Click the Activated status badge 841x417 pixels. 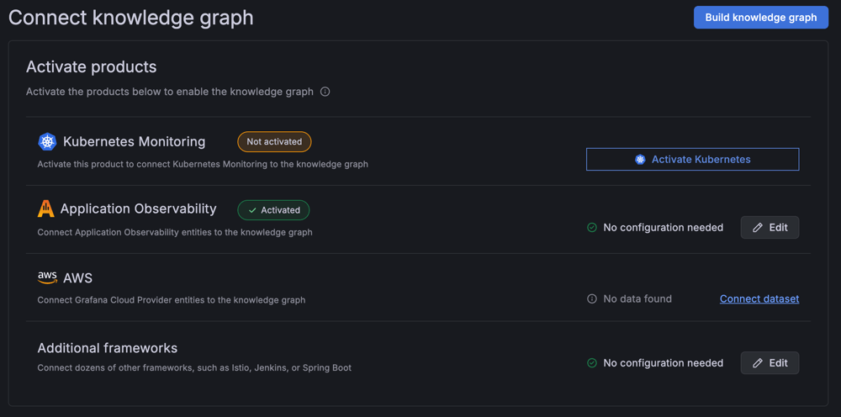tap(273, 210)
